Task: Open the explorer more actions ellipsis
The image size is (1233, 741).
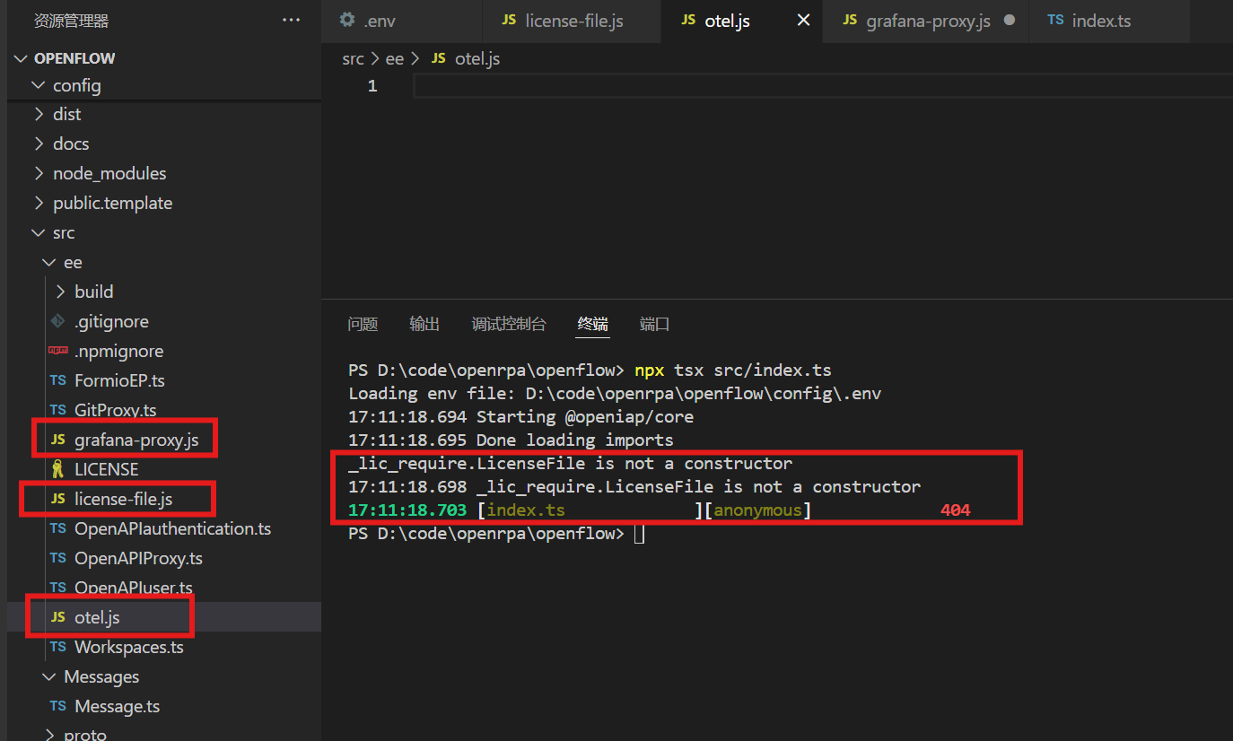Action: (x=291, y=20)
